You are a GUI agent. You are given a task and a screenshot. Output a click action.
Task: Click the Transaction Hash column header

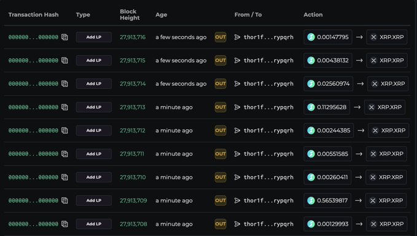(x=33, y=15)
